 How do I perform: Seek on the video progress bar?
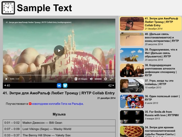[59, 75]
